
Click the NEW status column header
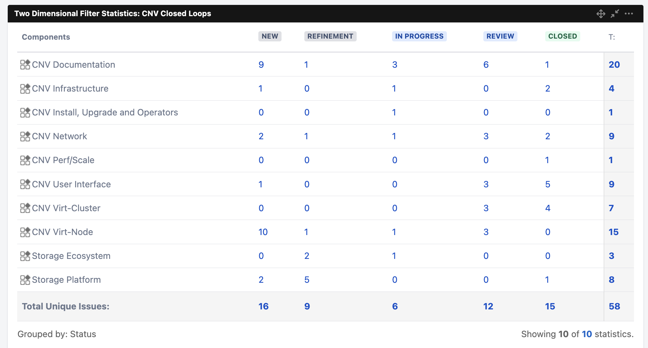pyautogui.click(x=270, y=36)
